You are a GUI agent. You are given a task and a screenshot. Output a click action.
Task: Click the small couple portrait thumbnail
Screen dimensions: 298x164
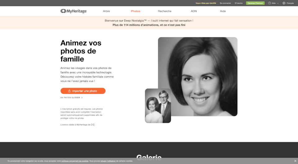[158, 106]
